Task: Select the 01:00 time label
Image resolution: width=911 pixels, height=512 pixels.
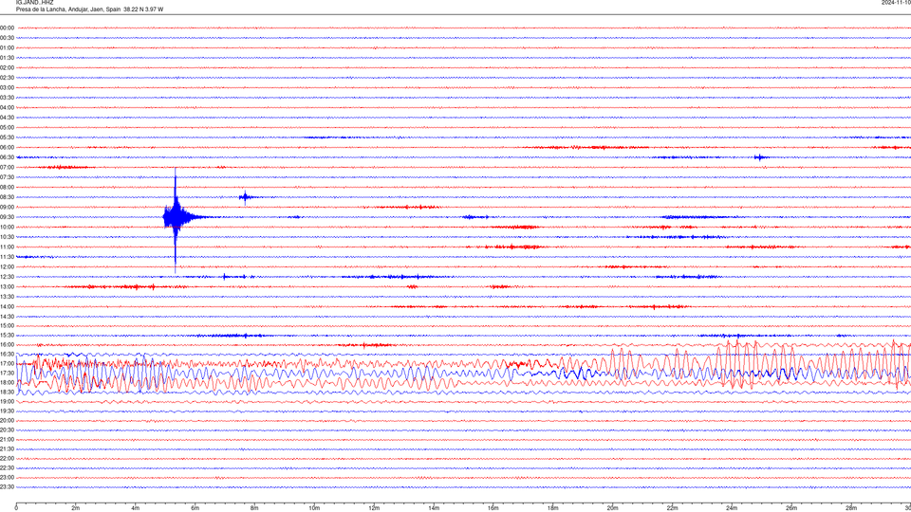Action: tap(7, 47)
